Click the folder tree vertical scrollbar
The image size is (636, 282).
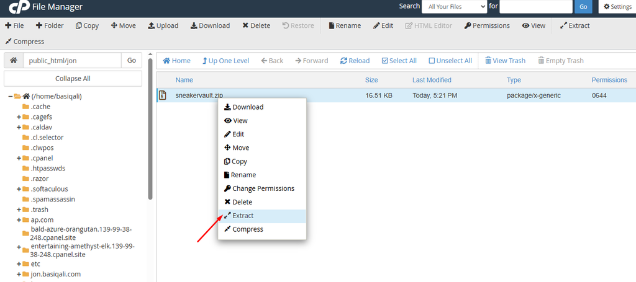click(150, 129)
